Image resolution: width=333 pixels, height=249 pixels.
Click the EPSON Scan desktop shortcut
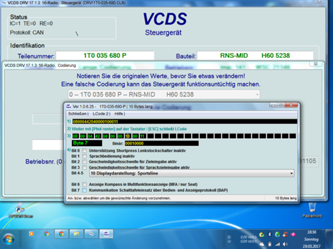coord(21,210)
